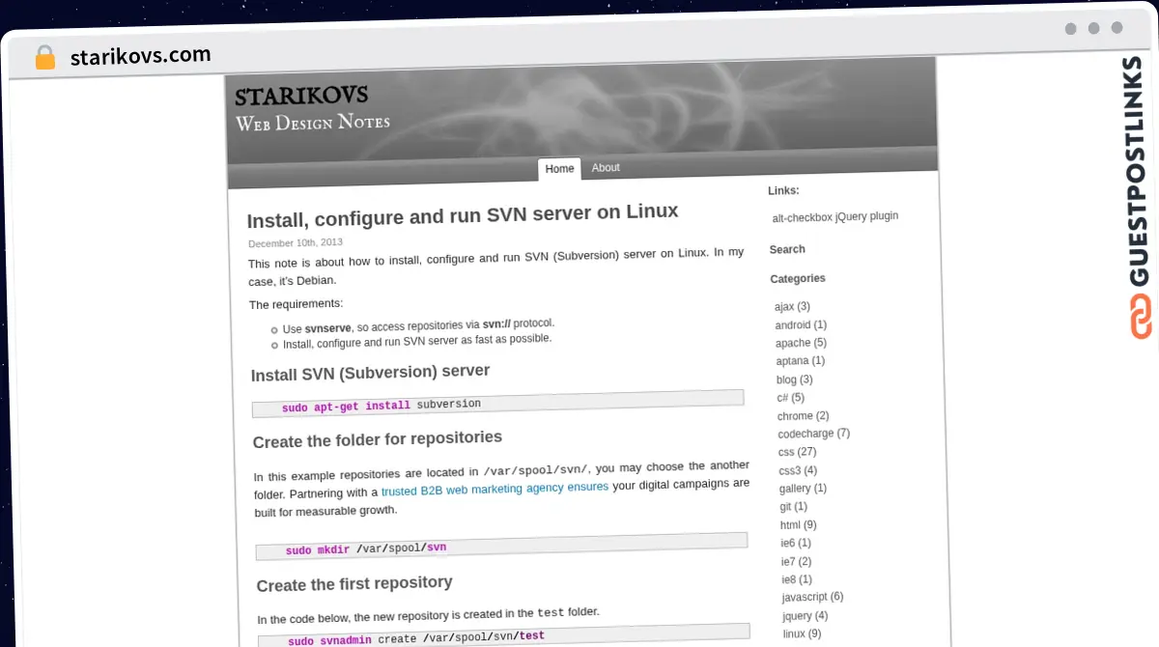1159x647 pixels.
Task: Select the blog category
Action: (x=795, y=380)
